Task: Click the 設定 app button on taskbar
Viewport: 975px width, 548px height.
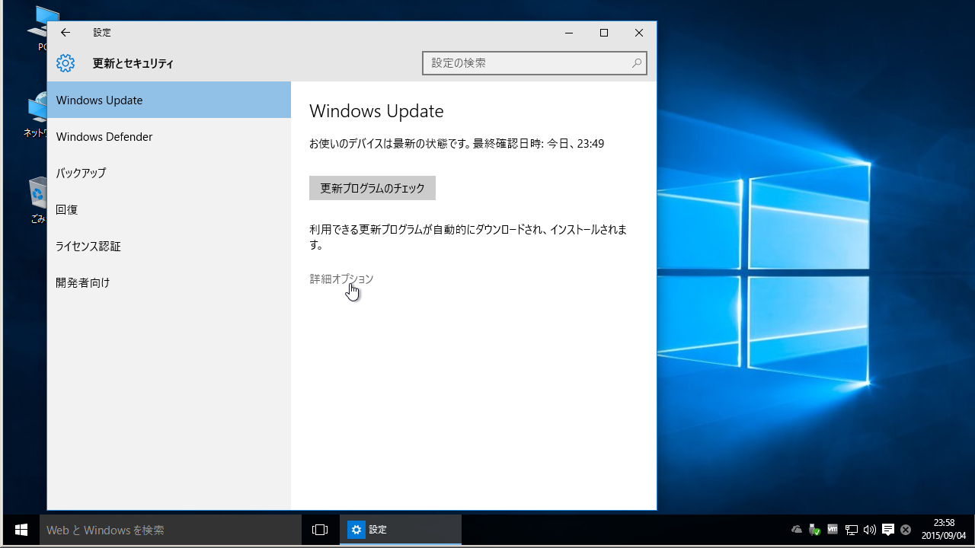Action: pyautogui.click(x=401, y=530)
